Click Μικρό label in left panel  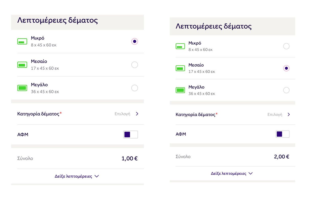pos(38,38)
